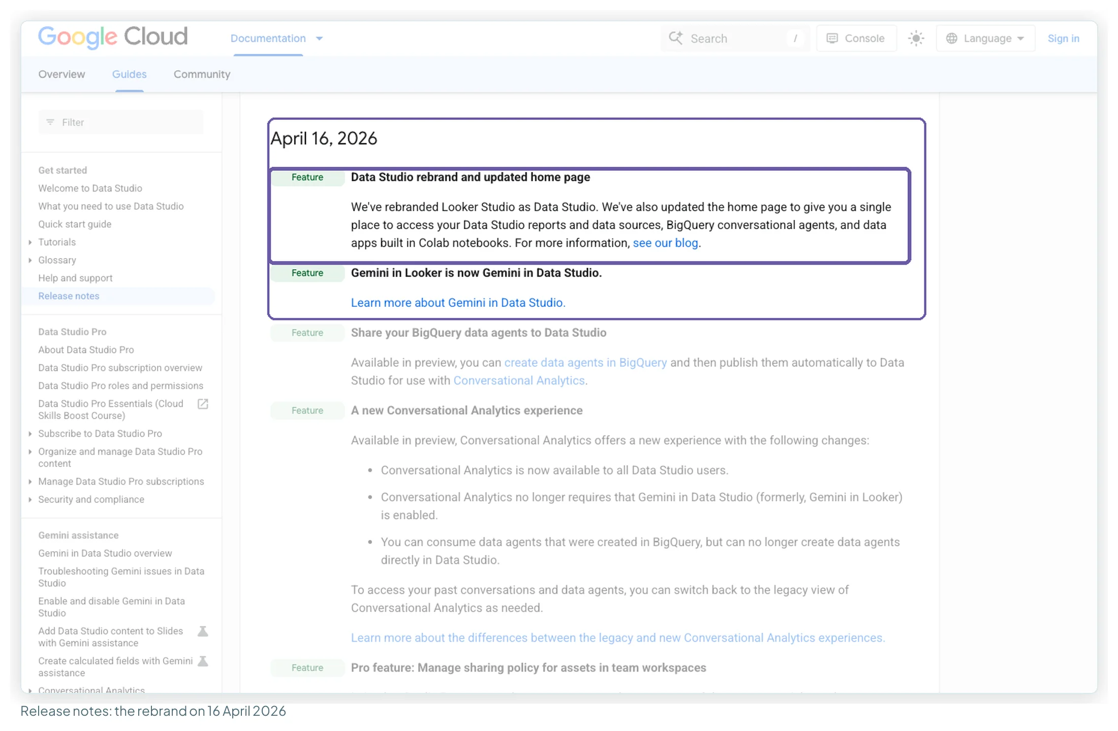Open create data agents in BigQuery link
The image size is (1118, 731).
click(585, 363)
